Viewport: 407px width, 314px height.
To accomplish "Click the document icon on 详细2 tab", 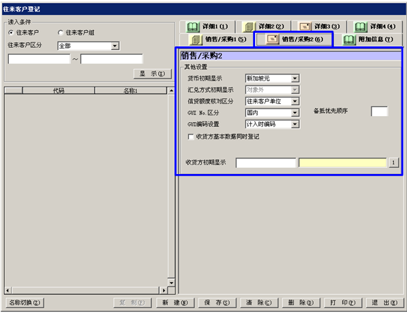I will [249, 27].
